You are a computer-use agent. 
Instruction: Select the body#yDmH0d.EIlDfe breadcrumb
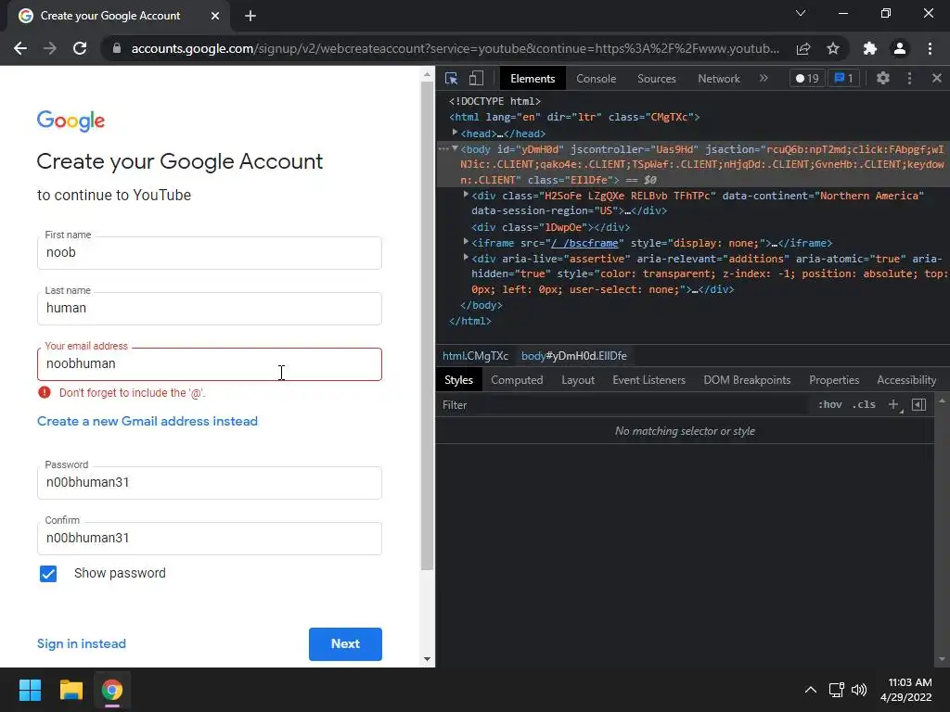click(573, 356)
